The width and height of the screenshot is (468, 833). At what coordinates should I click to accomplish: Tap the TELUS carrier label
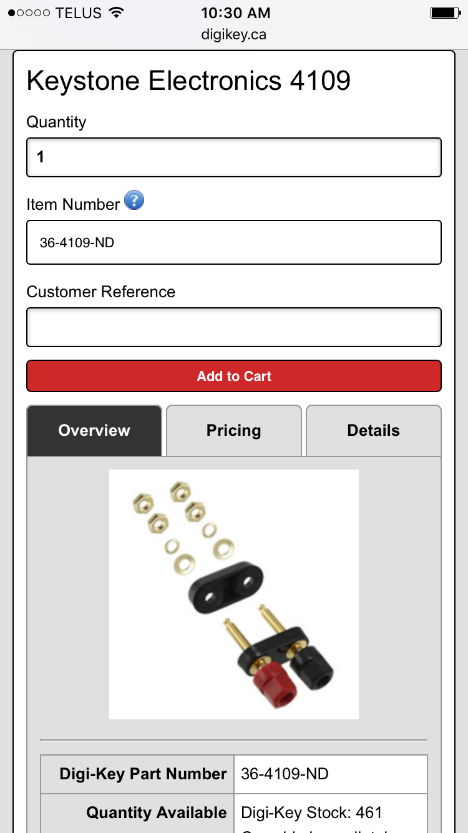pyautogui.click(x=79, y=13)
